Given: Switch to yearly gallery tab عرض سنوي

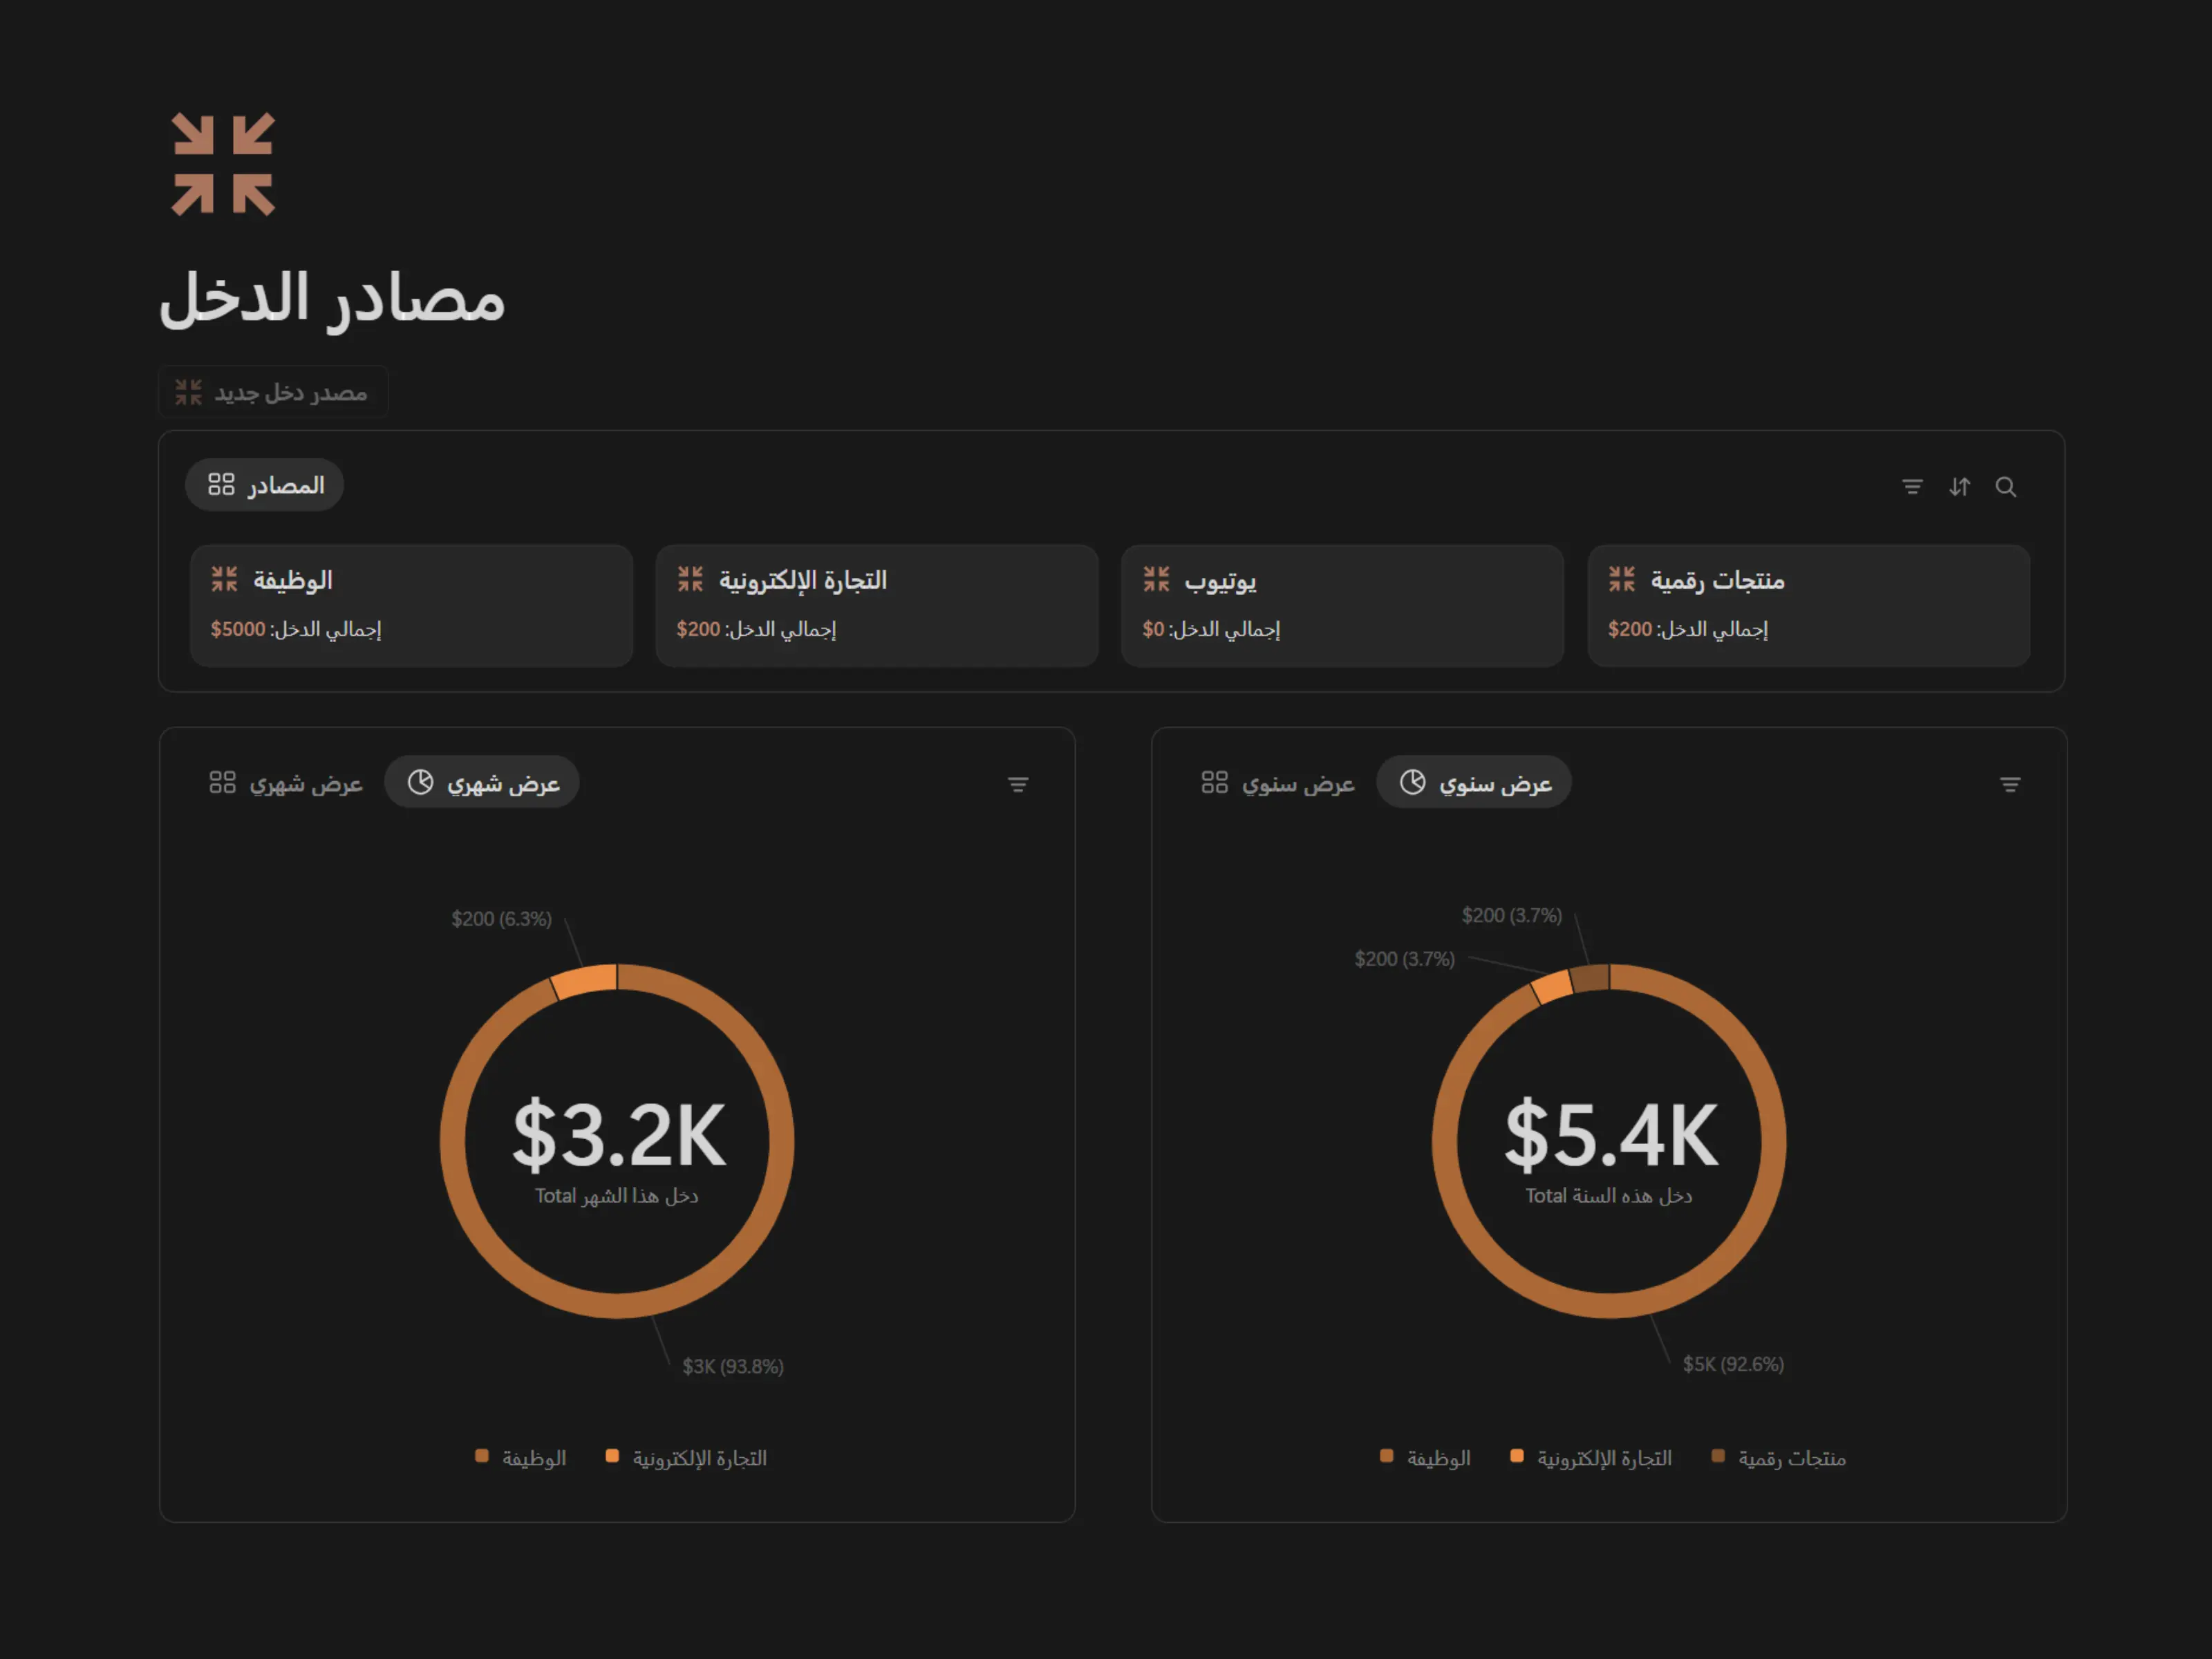Looking at the screenshot, I should tap(1278, 783).
